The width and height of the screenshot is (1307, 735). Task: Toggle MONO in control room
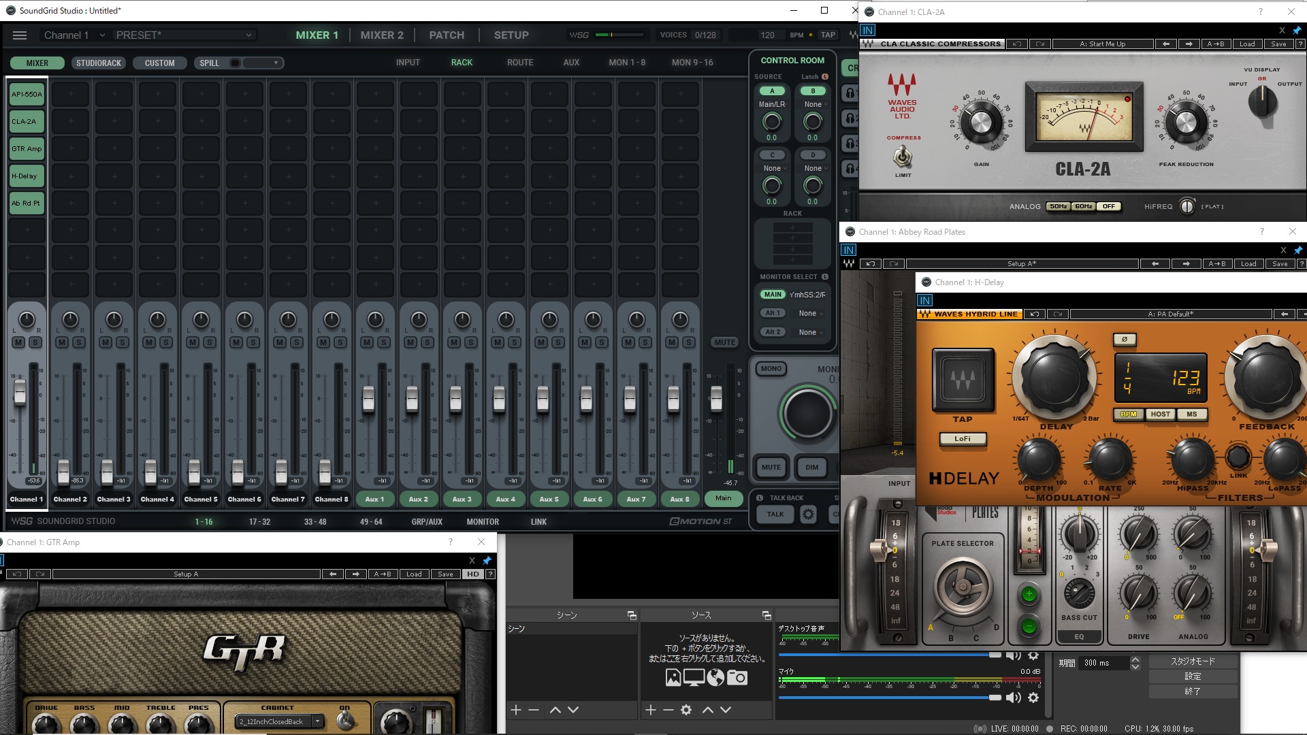(771, 369)
